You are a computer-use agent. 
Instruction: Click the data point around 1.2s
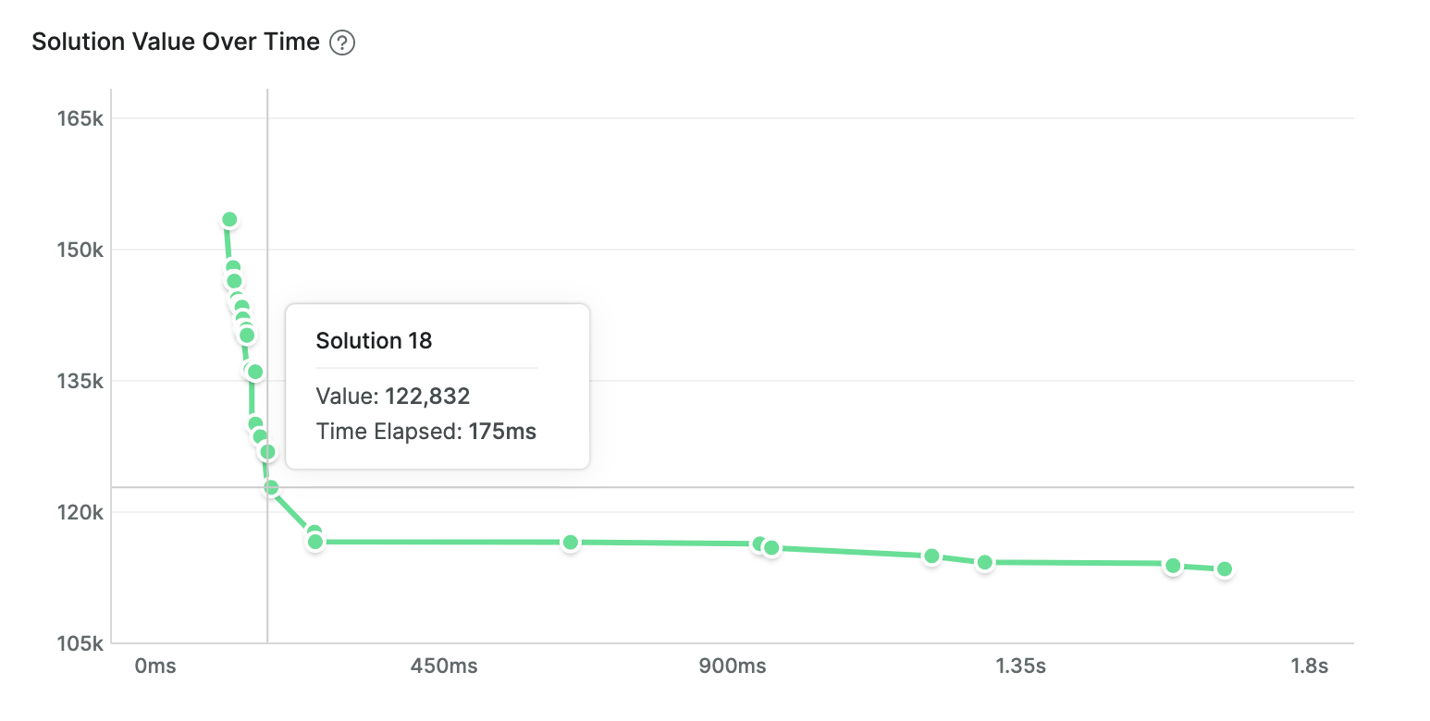pyautogui.click(x=931, y=556)
